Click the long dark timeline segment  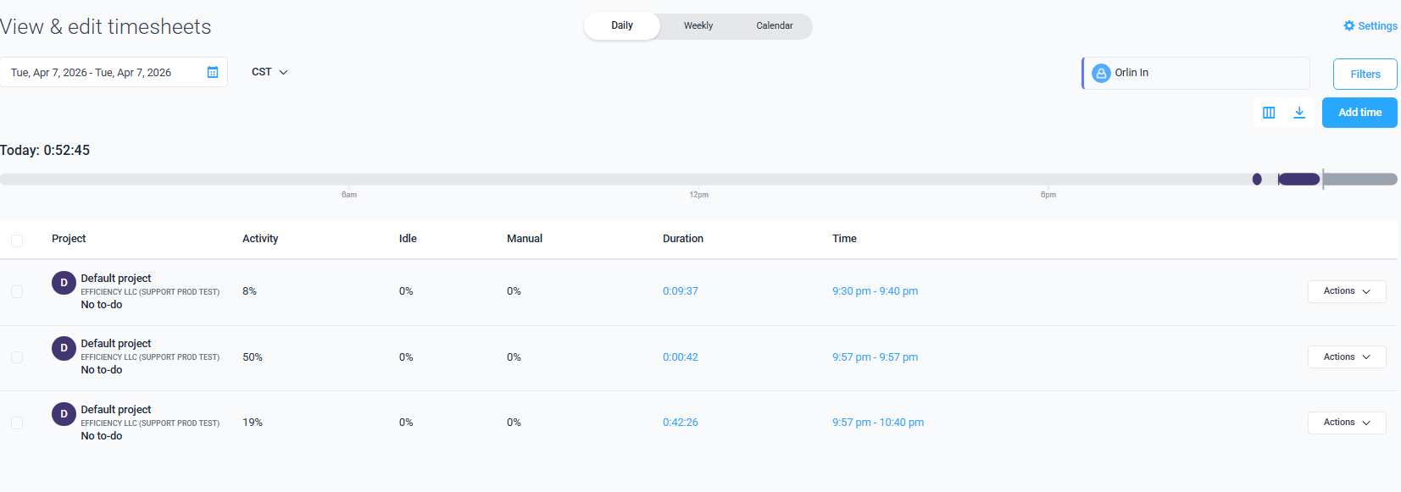[x=1299, y=179]
